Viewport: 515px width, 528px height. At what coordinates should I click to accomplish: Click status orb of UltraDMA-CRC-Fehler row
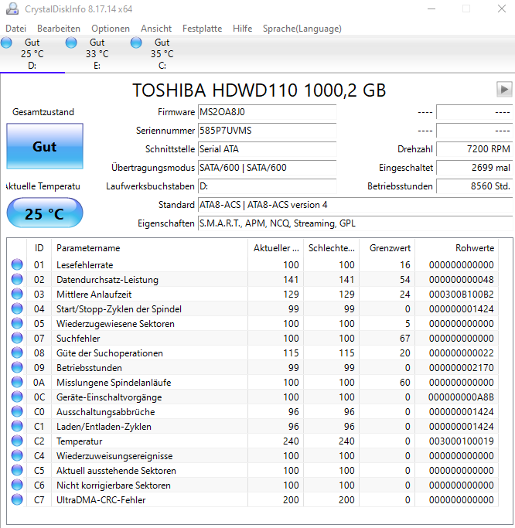tap(17, 499)
